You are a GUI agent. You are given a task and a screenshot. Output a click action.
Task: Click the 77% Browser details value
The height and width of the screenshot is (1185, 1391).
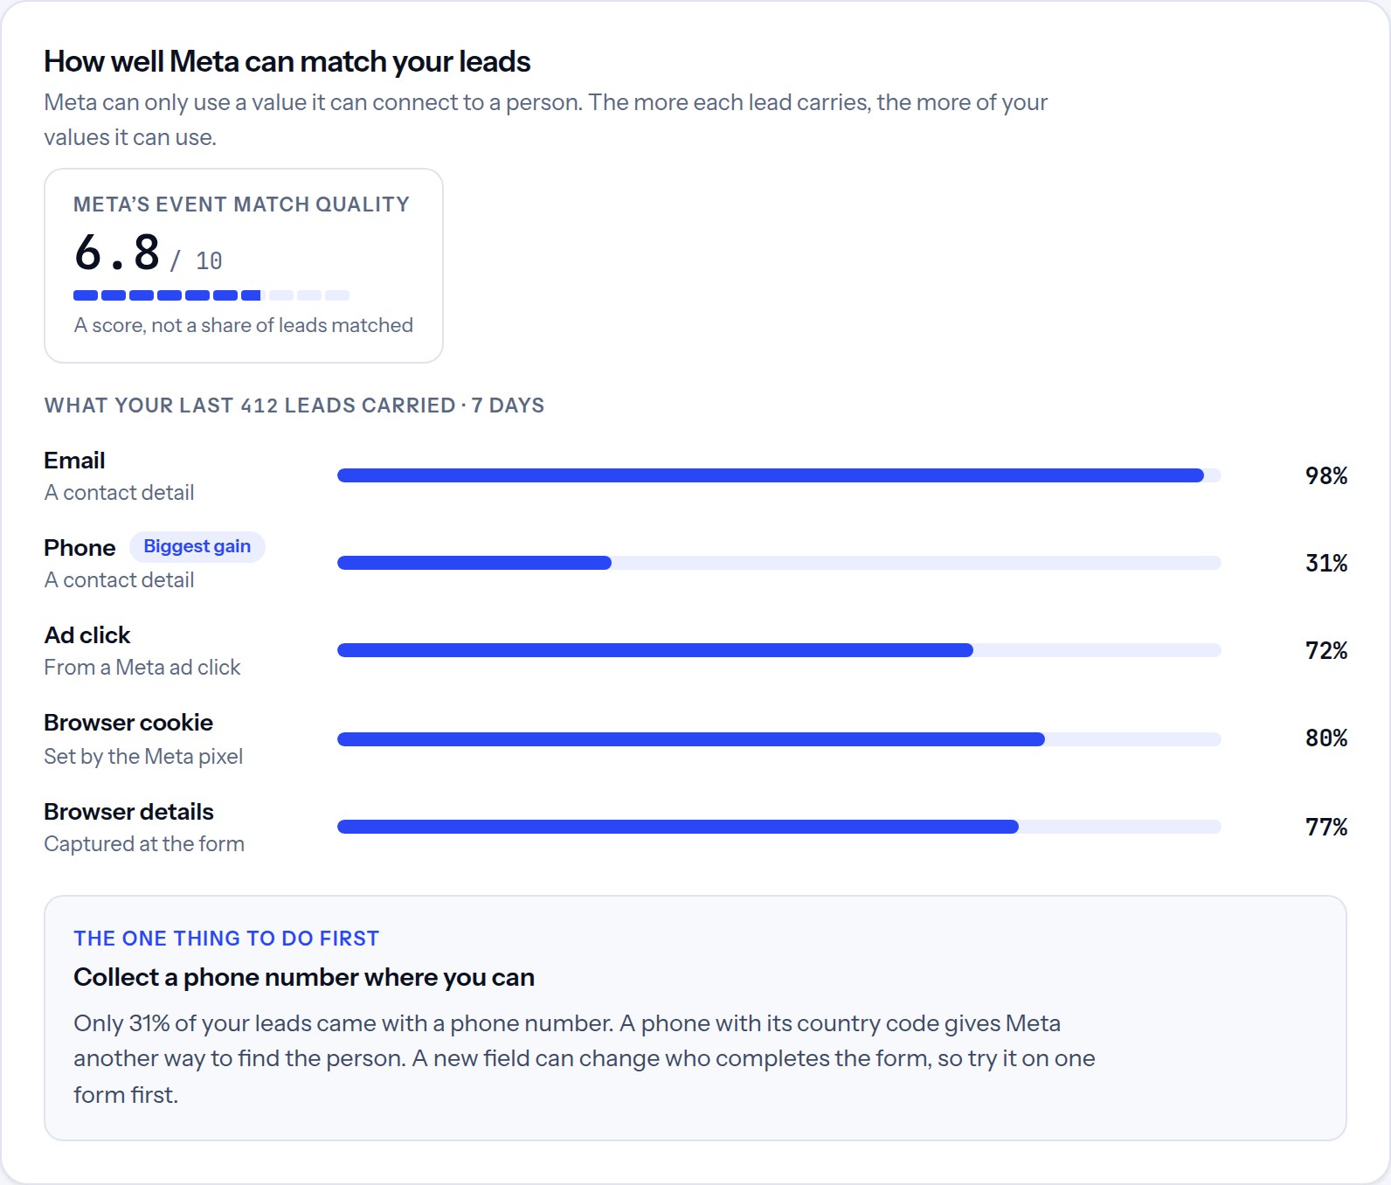click(x=1326, y=828)
